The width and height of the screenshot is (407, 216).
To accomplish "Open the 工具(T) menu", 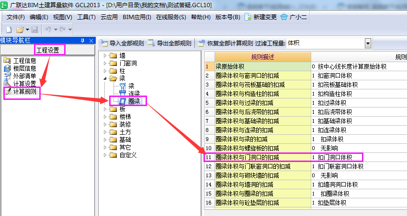I will tap(87, 17).
